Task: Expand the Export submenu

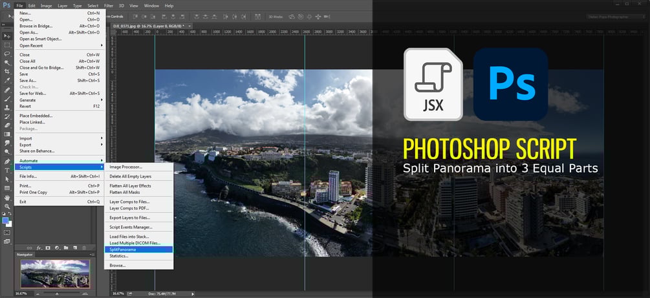Action: [x=60, y=145]
